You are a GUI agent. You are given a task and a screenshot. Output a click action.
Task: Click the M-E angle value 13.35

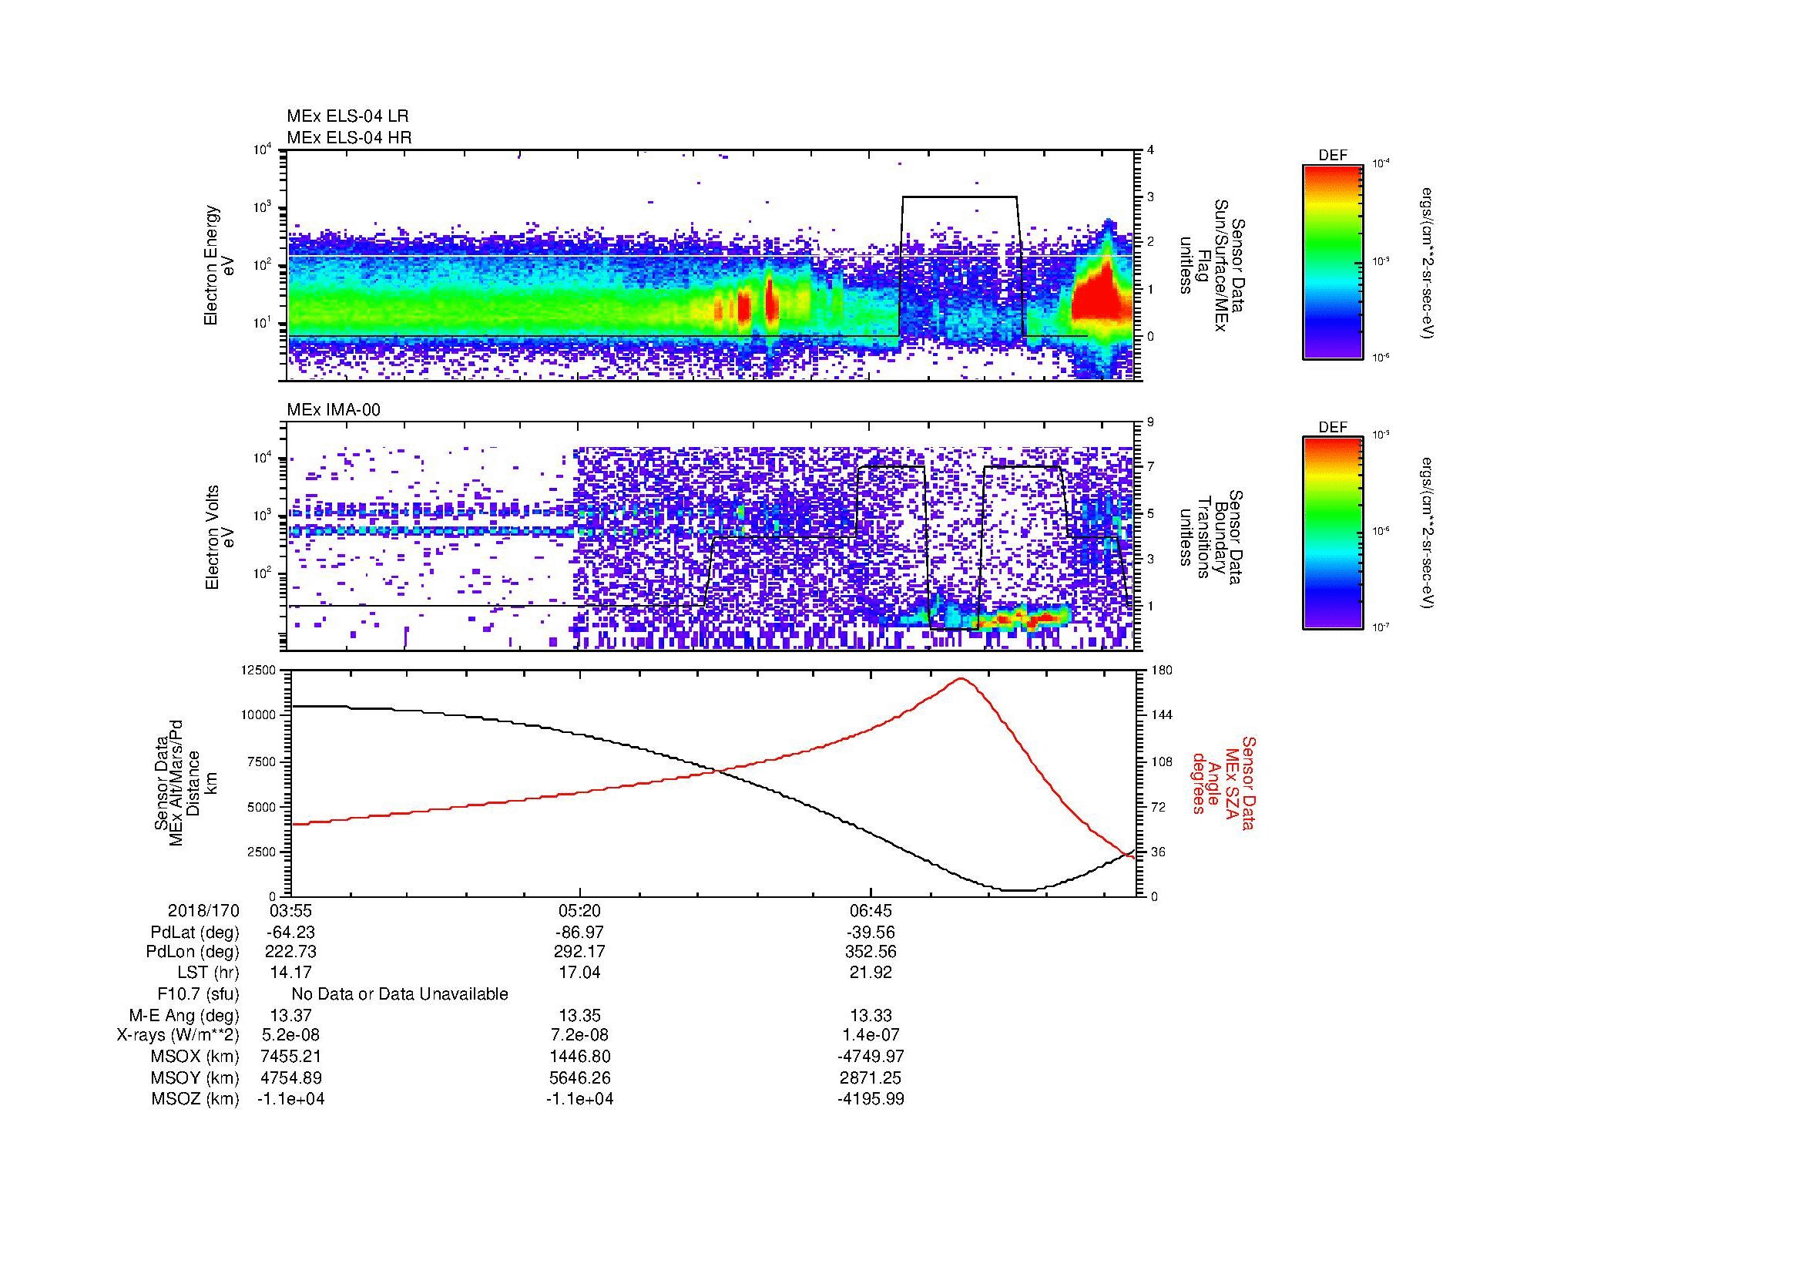[x=580, y=1016]
